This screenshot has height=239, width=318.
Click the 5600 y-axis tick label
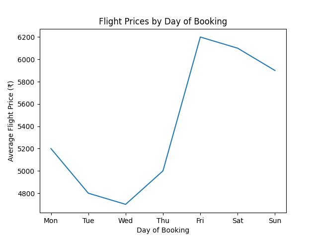27,104
